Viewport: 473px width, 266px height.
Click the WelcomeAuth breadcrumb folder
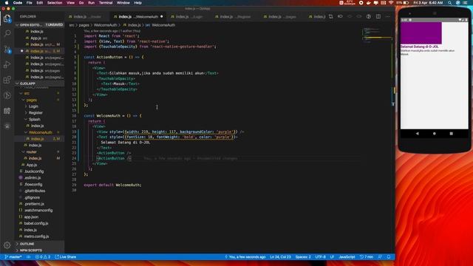105,25
